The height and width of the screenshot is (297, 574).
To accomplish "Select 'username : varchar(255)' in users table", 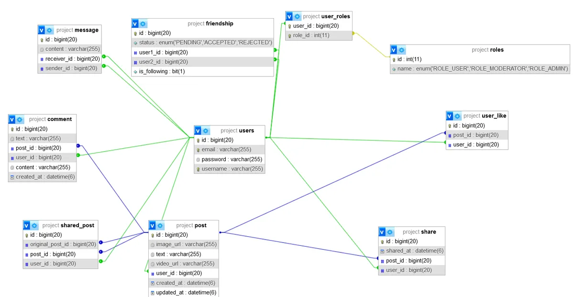I will point(230,169).
